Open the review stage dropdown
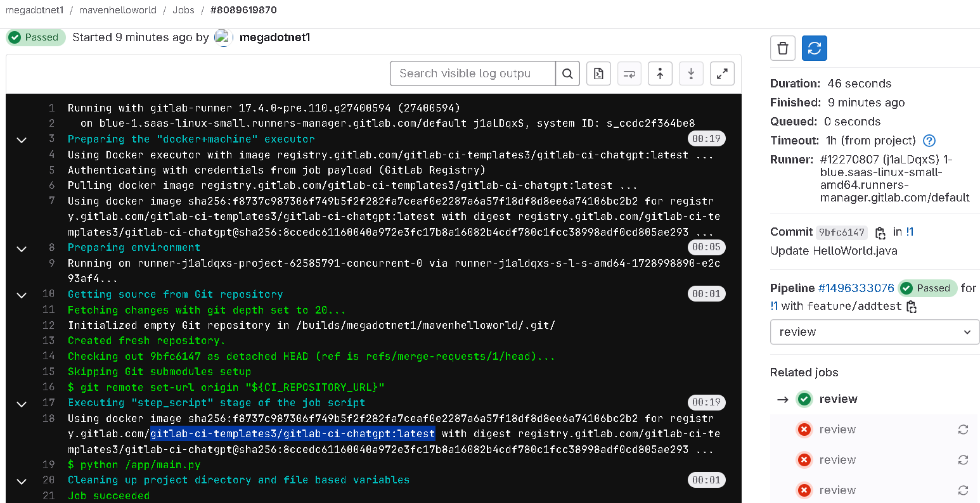The width and height of the screenshot is (980, 503). coord(875,332)
